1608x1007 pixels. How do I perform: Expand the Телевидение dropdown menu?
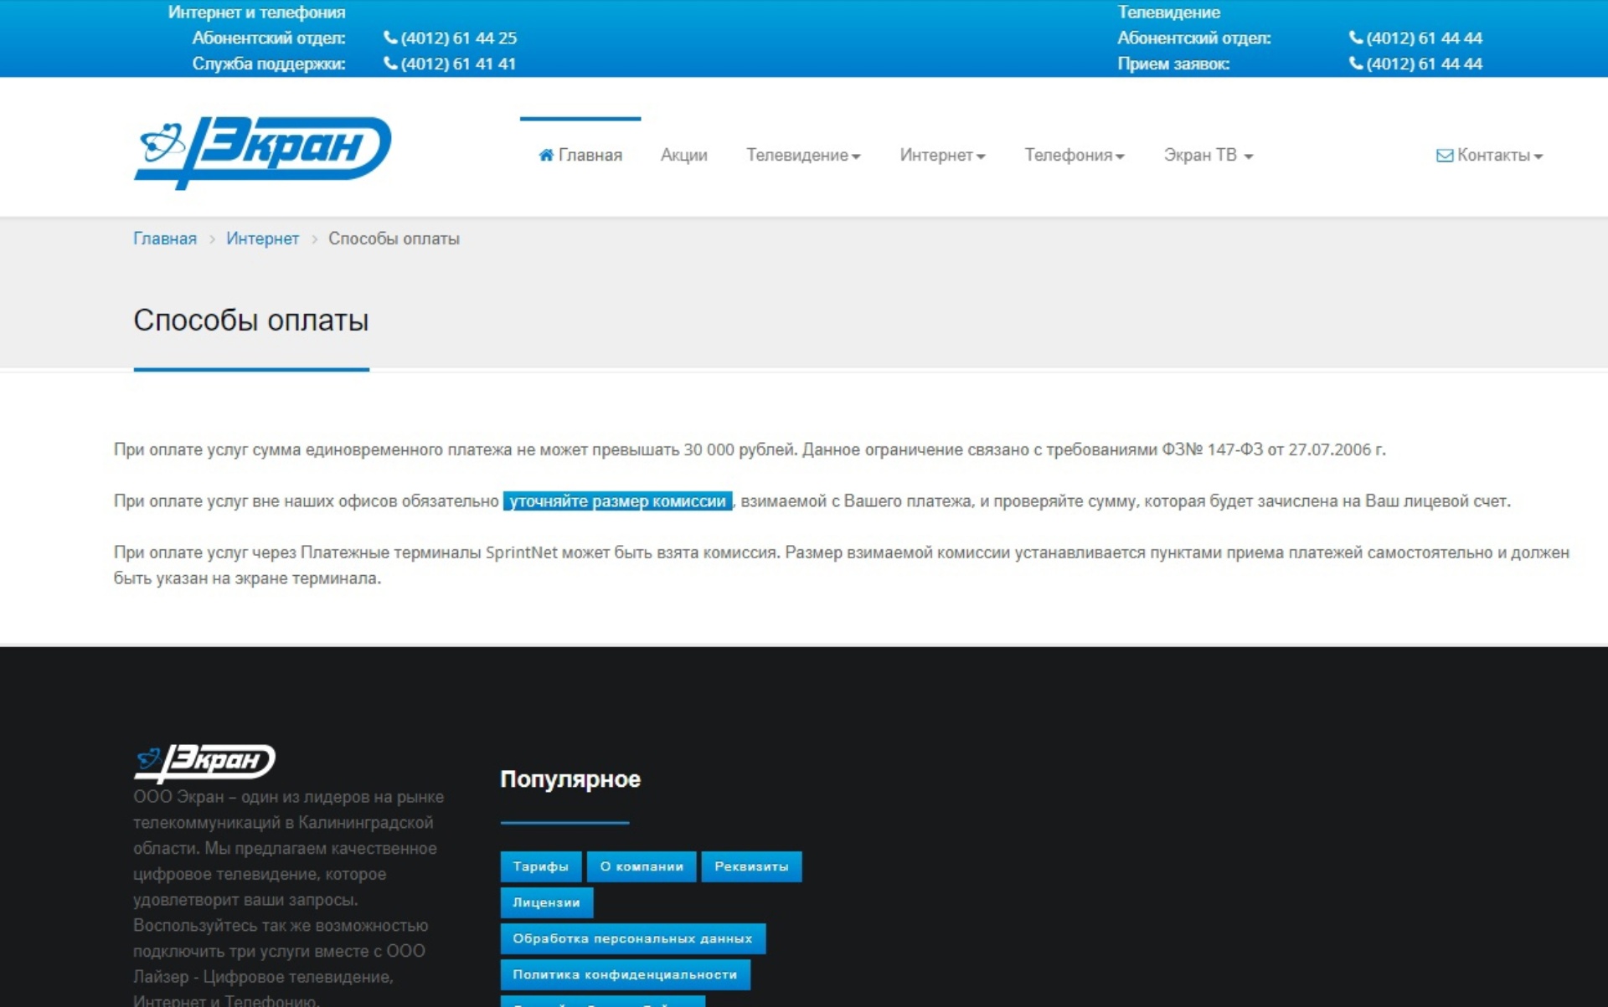coord(803,155)
